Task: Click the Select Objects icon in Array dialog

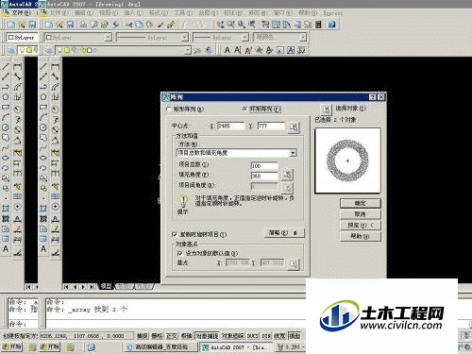Action: coord(326,110)
